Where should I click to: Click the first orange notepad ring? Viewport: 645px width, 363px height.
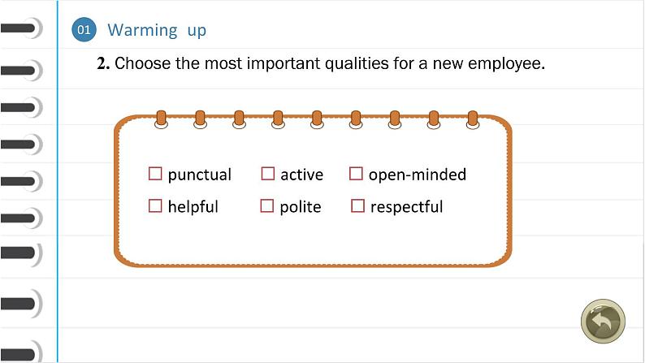pos(161,119)
